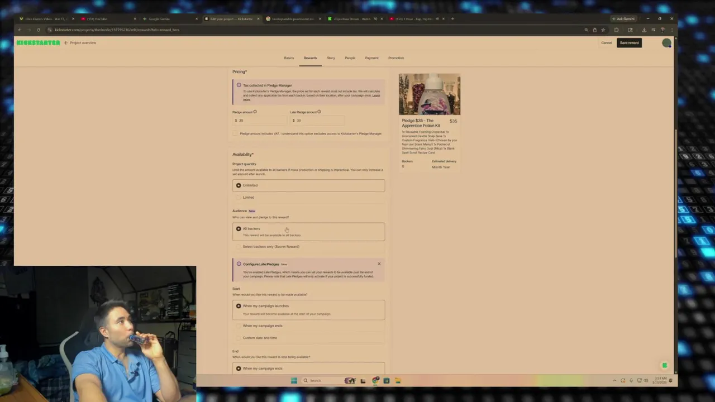
Task: Click the volume tray icon
Action: [x=646, y=381]
